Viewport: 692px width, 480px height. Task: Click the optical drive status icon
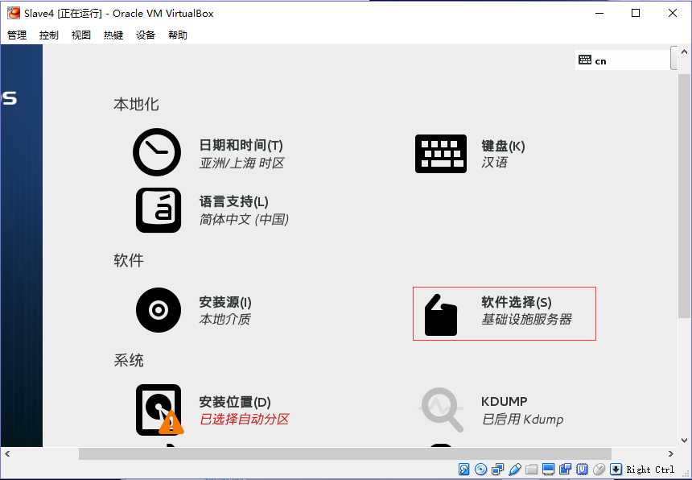tap(480, 469)
